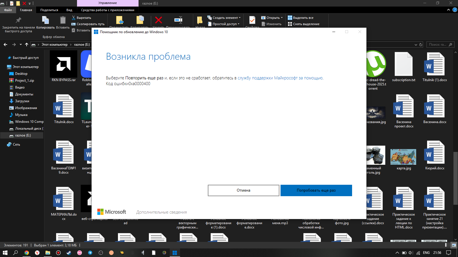The image size is (458, 257).
Task: Click the Copy (Копировать) ribbon icon
Action: 46,20
